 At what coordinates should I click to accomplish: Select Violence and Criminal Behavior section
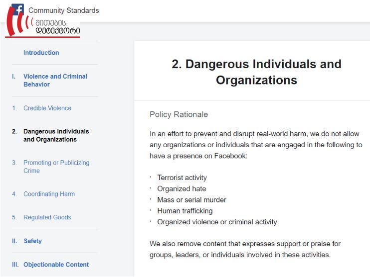tap(55, 80)
